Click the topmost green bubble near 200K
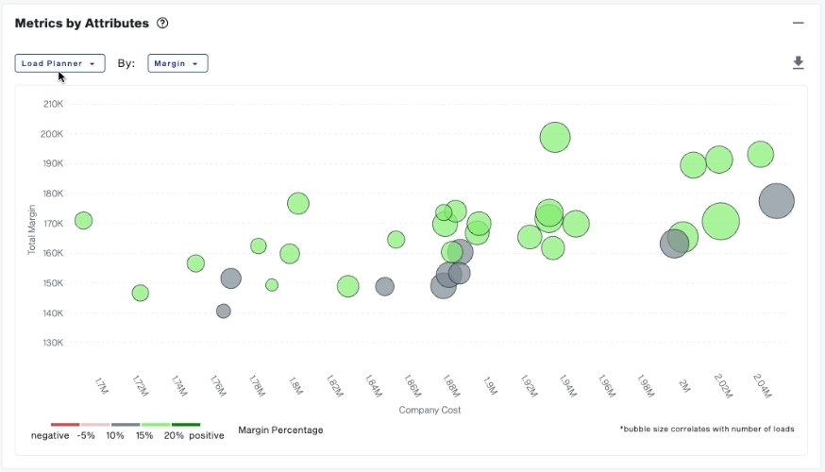 click(556, 137)
